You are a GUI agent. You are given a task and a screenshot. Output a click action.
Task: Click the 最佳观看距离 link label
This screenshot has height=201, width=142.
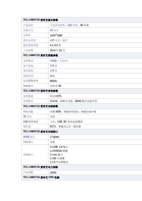point(31,45)
